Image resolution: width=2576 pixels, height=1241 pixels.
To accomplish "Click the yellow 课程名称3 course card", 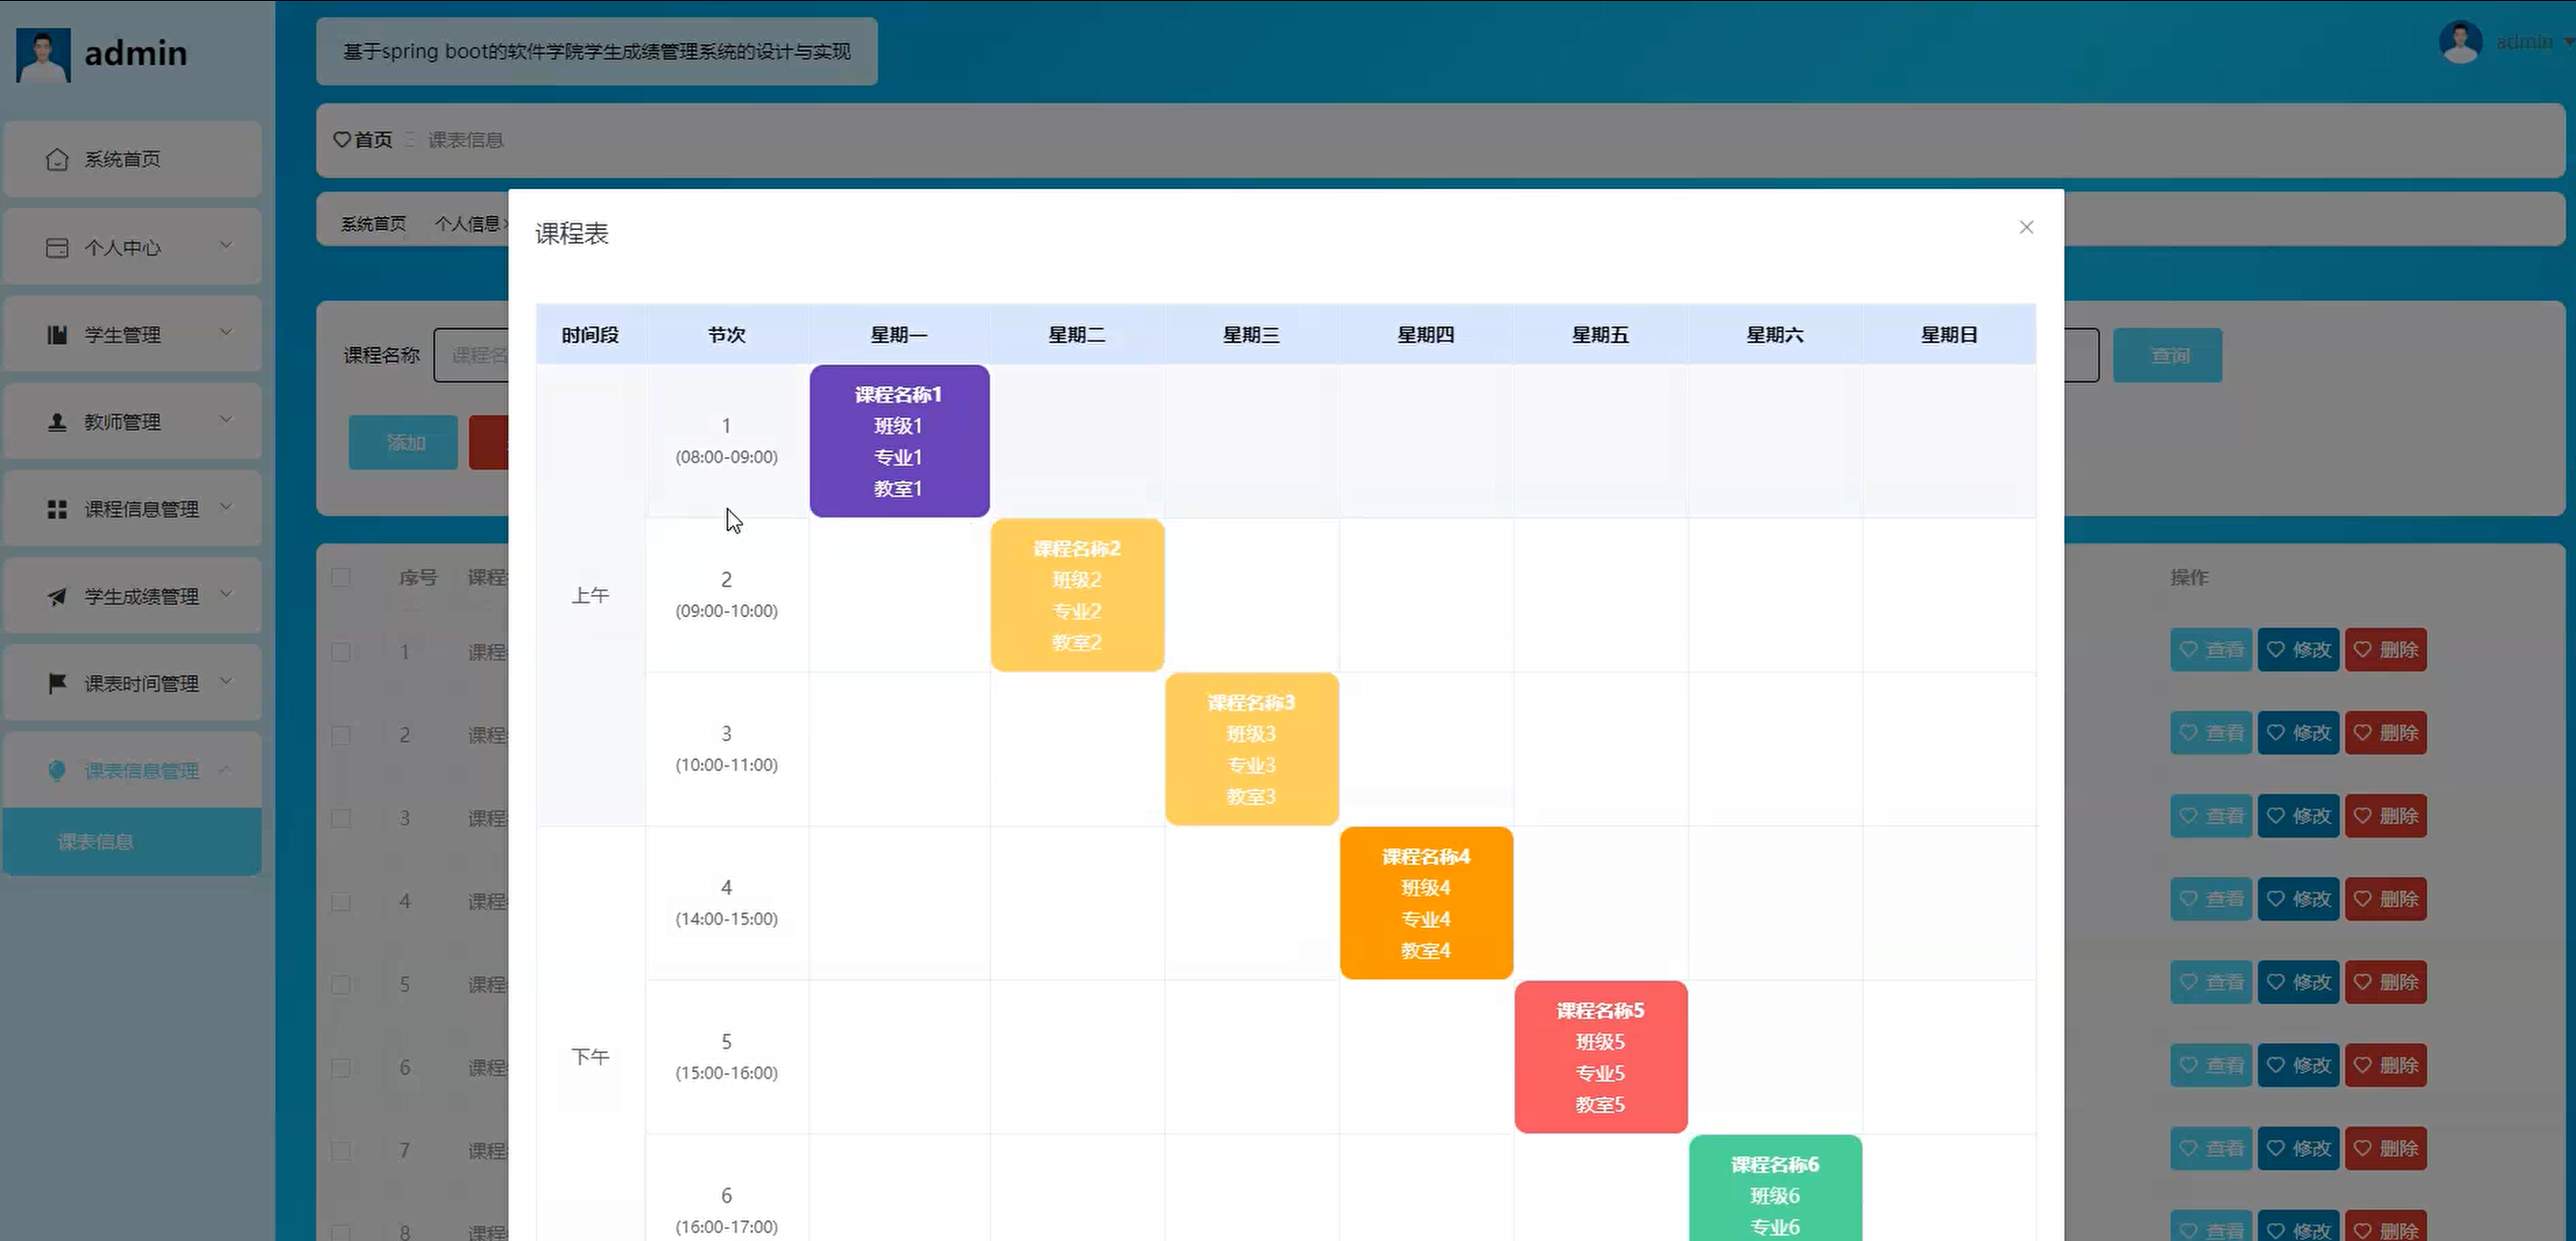I will pyautogui.click(x=1251, y=749).
